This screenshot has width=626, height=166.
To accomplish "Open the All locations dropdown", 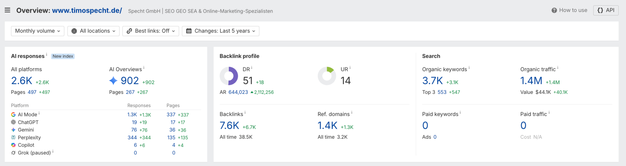I will (93, 31).
